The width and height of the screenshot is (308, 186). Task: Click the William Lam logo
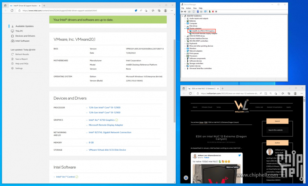point(242,106)
